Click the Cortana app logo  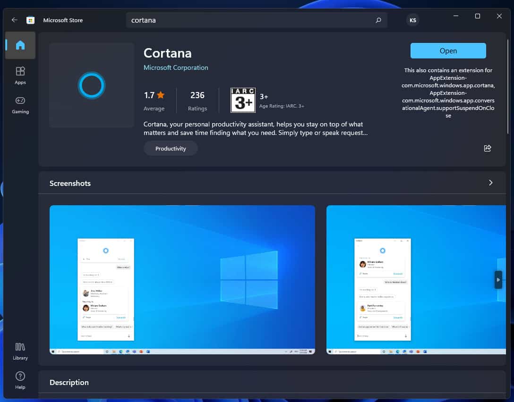tap(92, 85)
